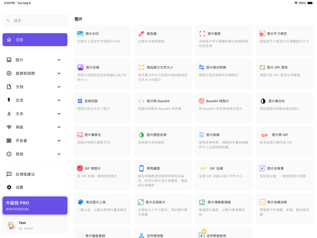Click the 图片颜色反转 green icon
This screenshot has height=238, width=317.
pyautogui.click(x=141, y=135)
